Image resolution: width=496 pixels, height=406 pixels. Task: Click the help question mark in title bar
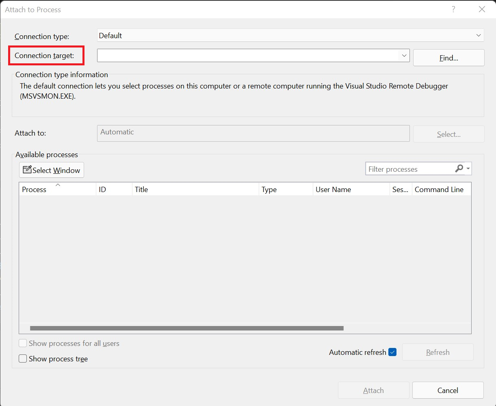[x=453, y=9]
